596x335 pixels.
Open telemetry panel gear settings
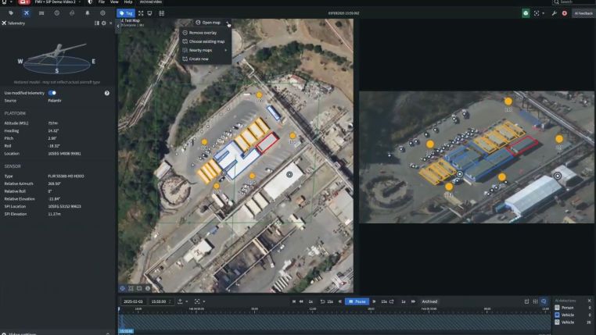click(103, 23)
